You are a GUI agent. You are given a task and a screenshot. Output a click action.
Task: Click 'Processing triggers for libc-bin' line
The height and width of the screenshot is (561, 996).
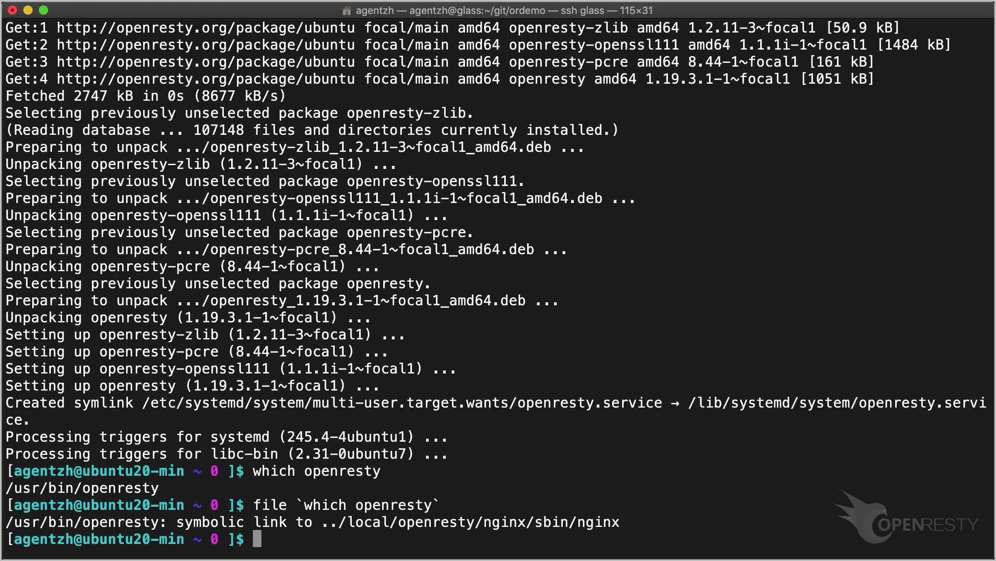pos(227,454)
